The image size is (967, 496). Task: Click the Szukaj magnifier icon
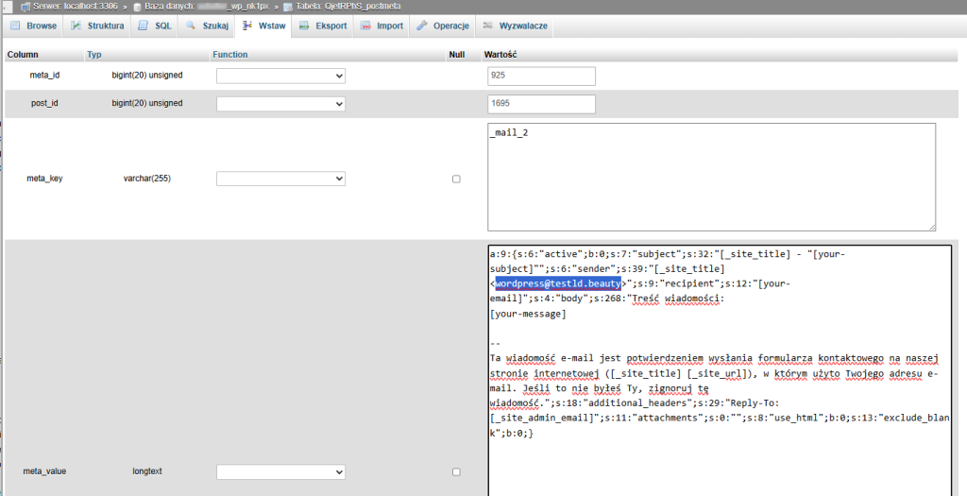[191, 26]
